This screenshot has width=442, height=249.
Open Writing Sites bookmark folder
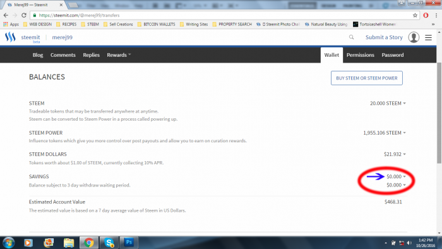pyautogui.click(x=194, y=24)
